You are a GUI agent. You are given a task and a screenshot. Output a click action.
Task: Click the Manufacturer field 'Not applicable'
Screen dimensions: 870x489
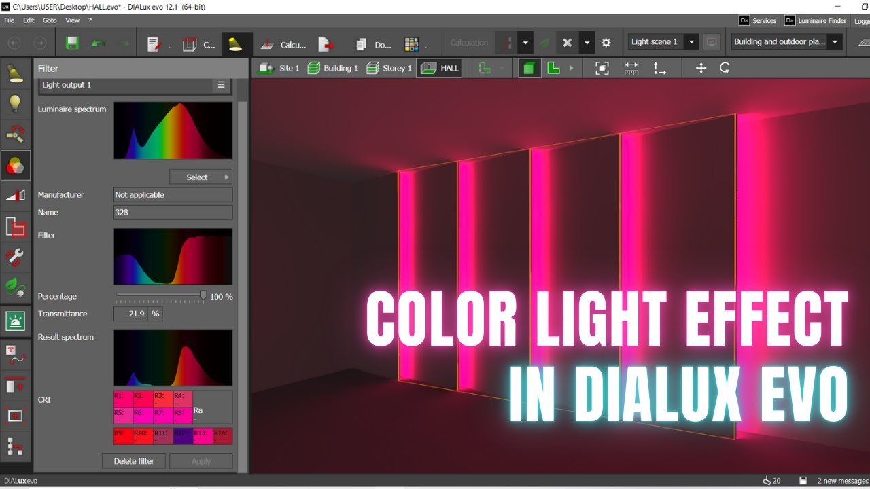(x=173, y=195)
